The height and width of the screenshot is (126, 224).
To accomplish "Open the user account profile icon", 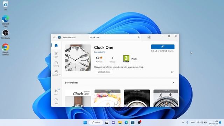I will (x=149, y=37).
